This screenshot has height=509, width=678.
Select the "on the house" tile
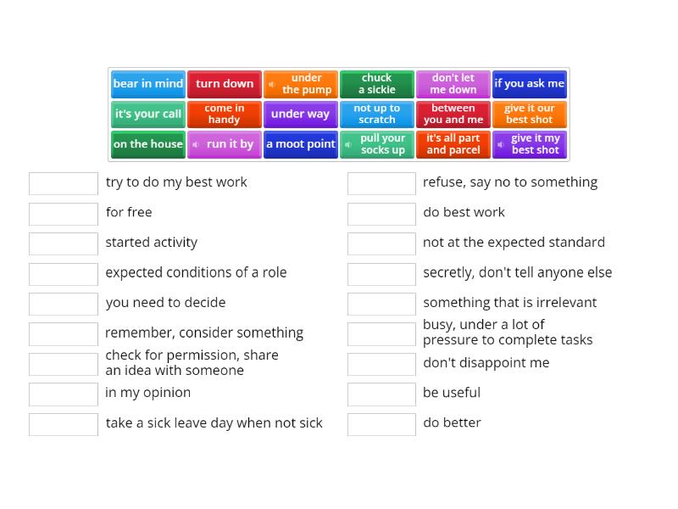coord(148,144)
